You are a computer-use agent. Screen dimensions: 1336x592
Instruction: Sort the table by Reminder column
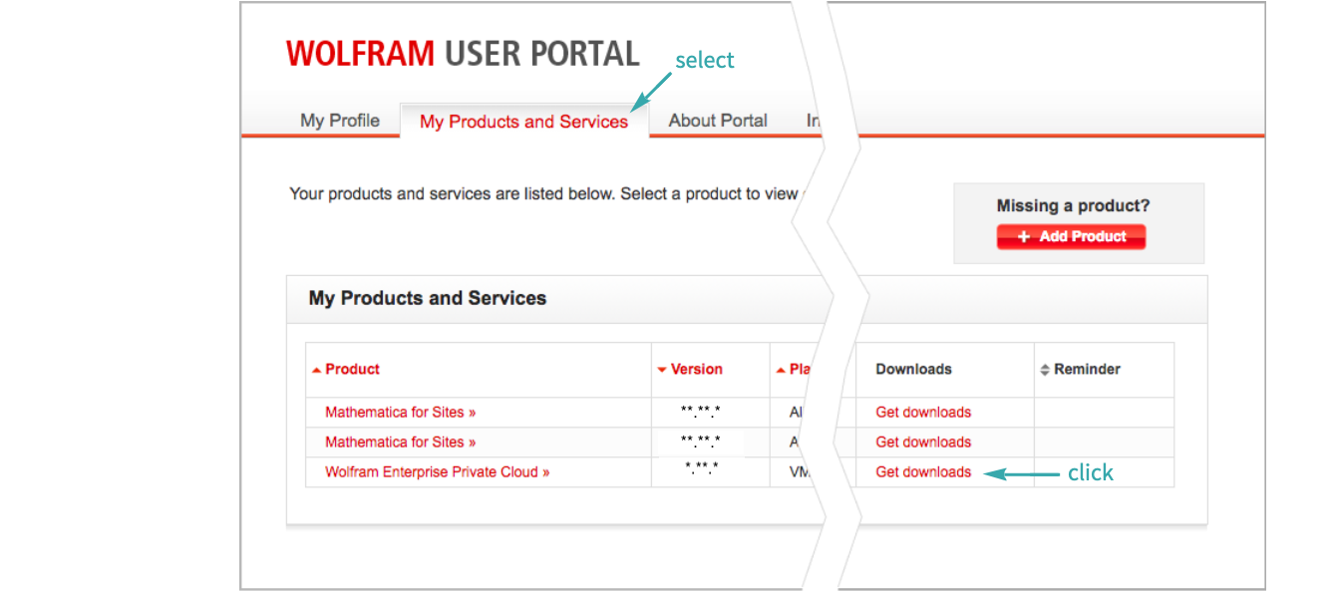pos(1087,369)
